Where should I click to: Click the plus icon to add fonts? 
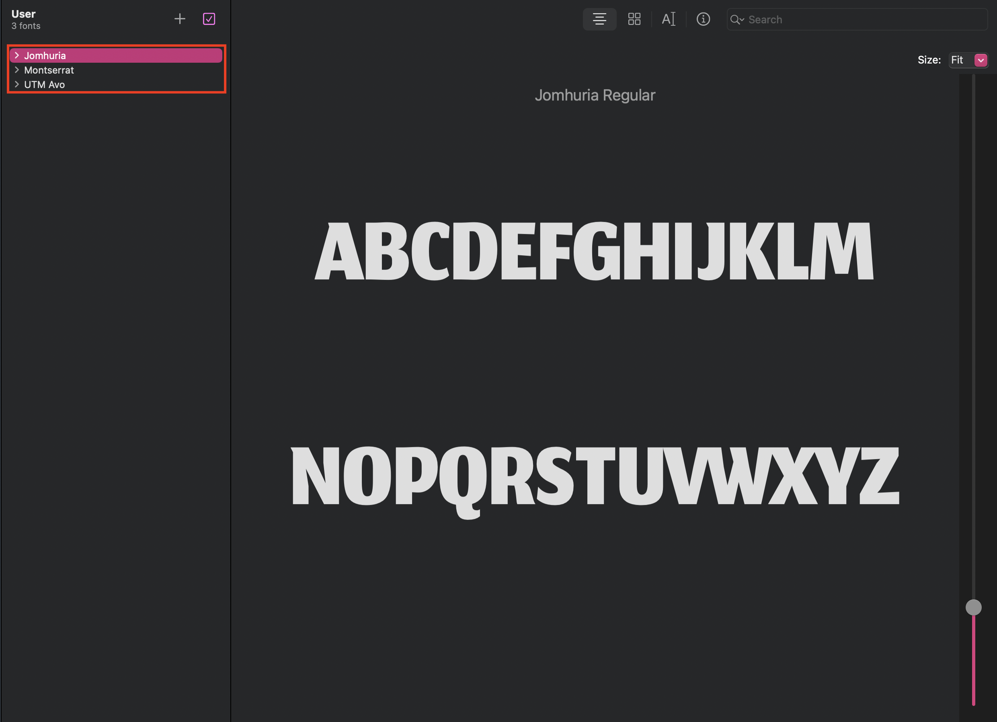pyautogui.click(x=180, y=19)
